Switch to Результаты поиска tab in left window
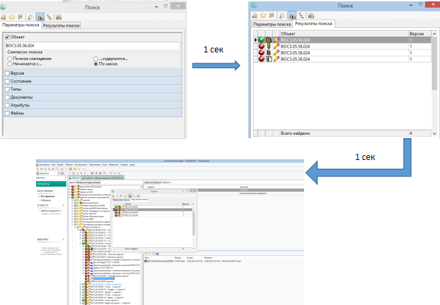 62,25
